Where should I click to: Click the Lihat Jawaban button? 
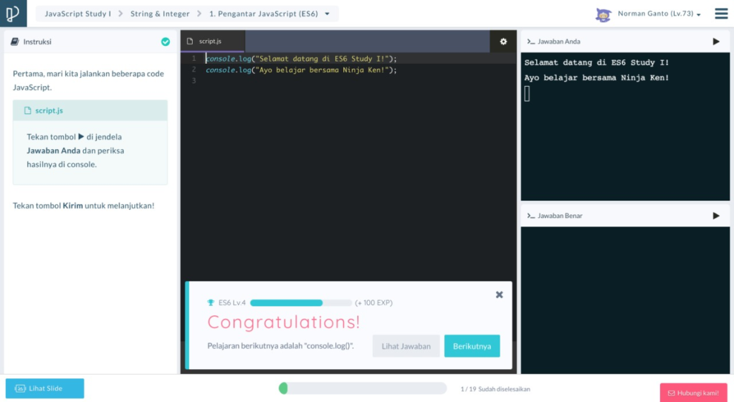click(x=406, y=346)
